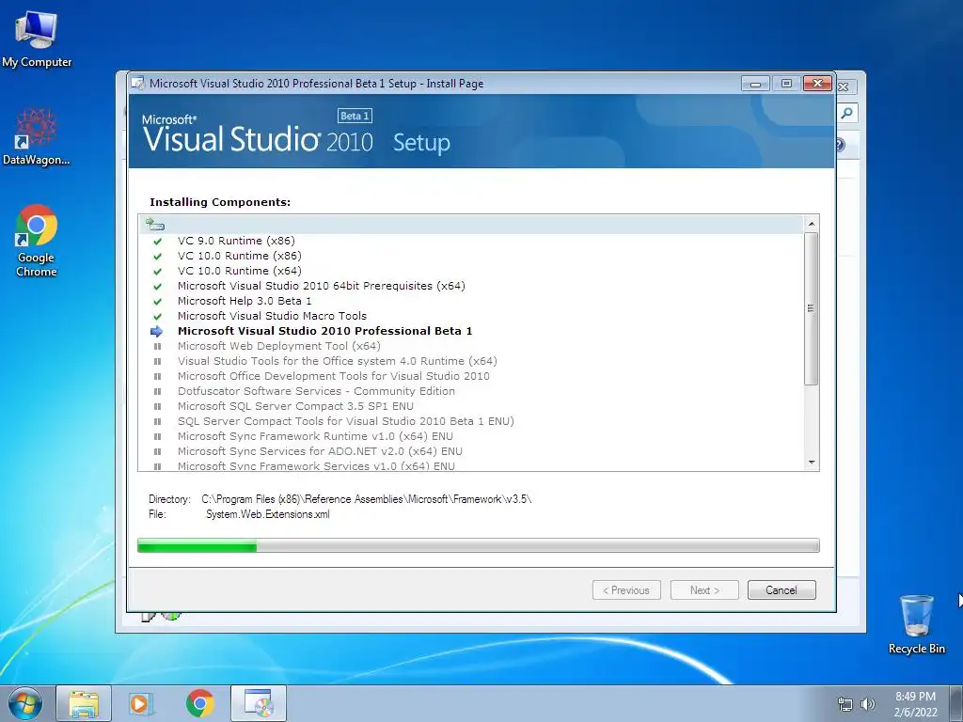Click the green checkmark next to VC 9.0 Runtime
Image resolution: width=963 pixels, height=722 pixels.
point(157,242)
